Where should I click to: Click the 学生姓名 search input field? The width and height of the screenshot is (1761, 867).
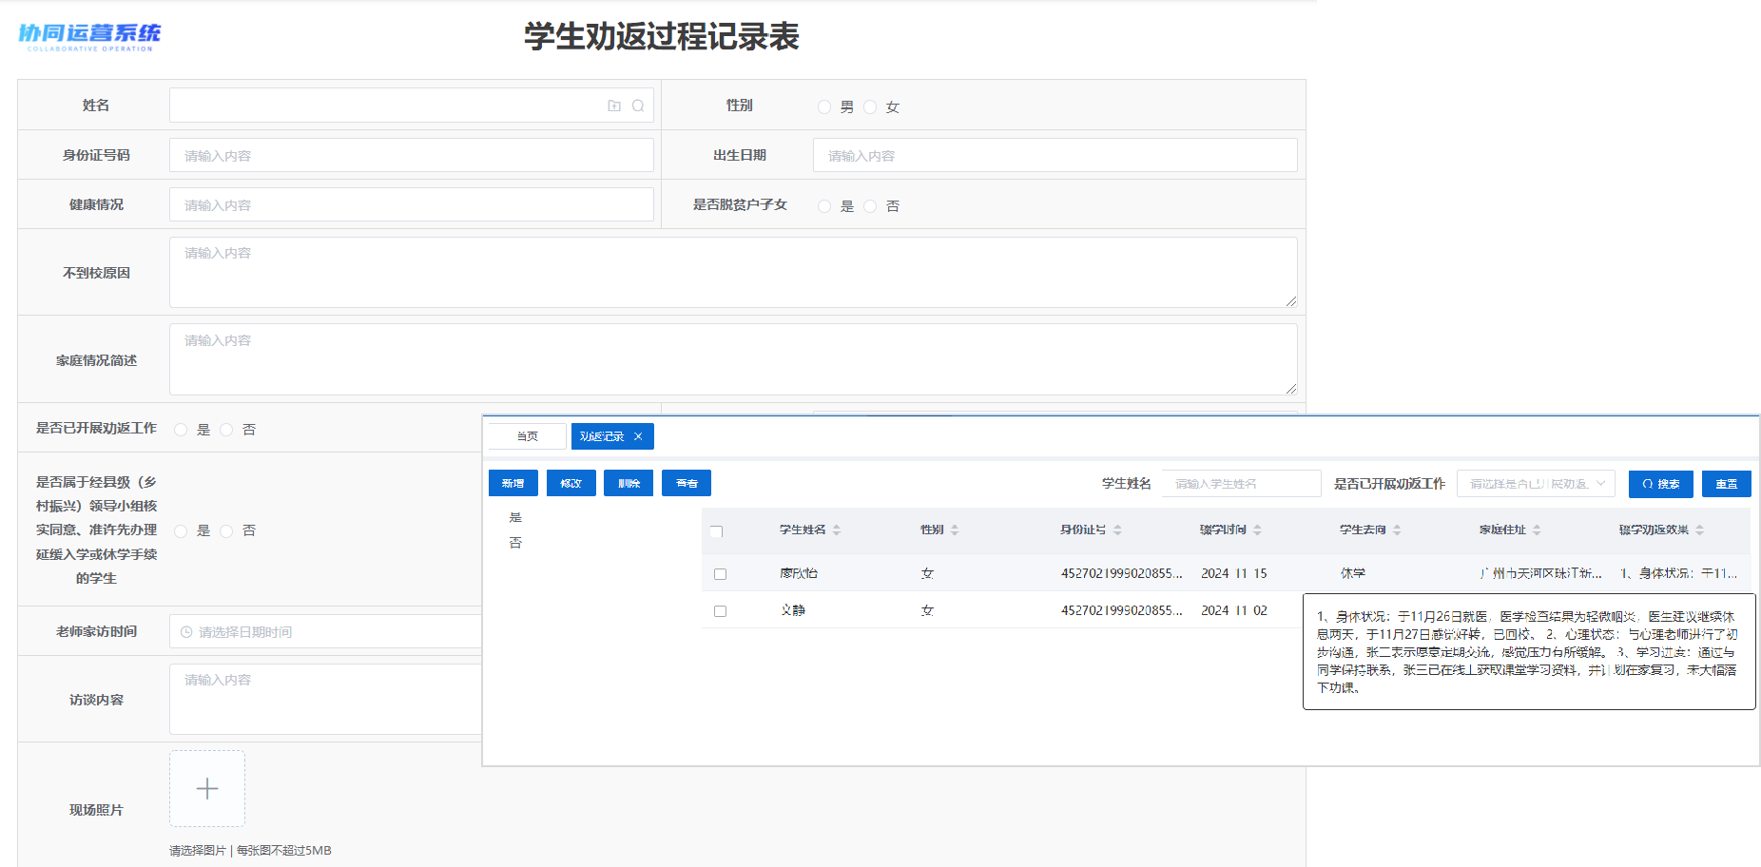[1240, 484]
